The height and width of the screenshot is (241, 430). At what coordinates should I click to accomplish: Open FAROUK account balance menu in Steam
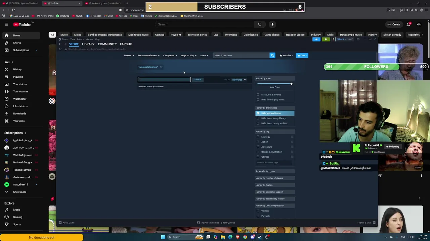[345, 39]
